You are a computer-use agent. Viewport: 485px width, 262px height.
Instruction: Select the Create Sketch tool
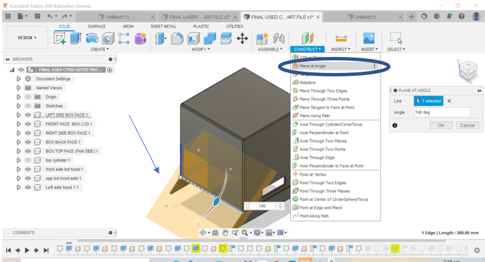point(60,39)
